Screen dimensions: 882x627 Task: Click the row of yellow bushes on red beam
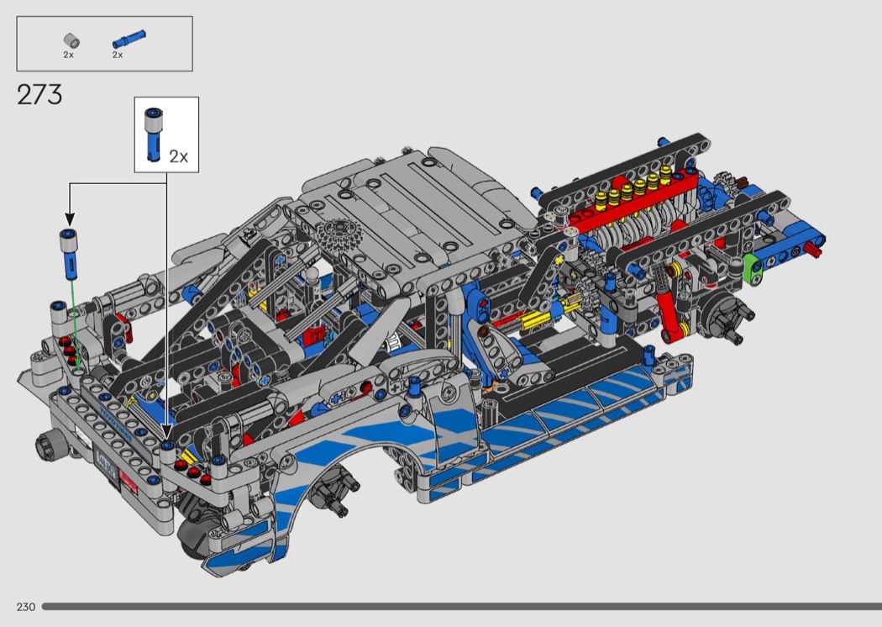click(635, 189)
